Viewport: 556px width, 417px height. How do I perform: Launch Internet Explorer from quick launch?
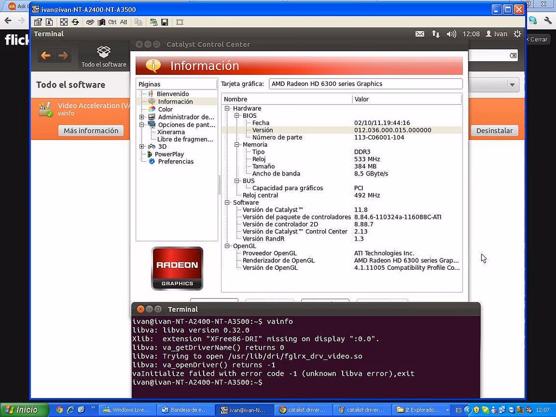[70, 410]
